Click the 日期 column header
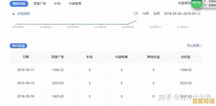The width and height of the screenshot is (216, 106). (x=26, y=57)
